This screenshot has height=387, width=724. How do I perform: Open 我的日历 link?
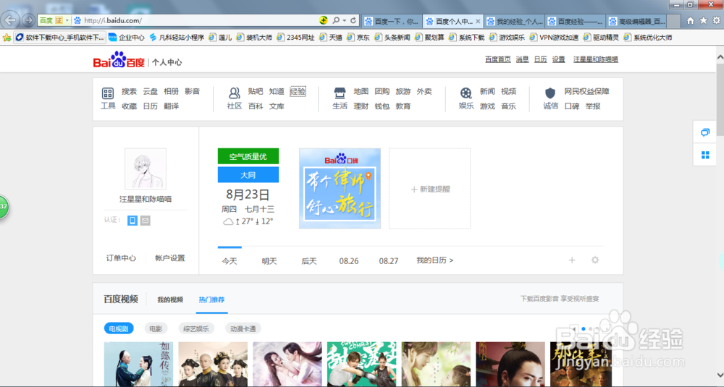pos(434,260)
